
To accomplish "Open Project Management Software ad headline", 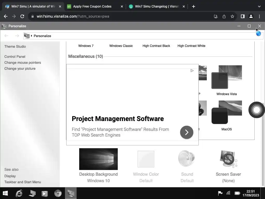I will coord(118,119).
